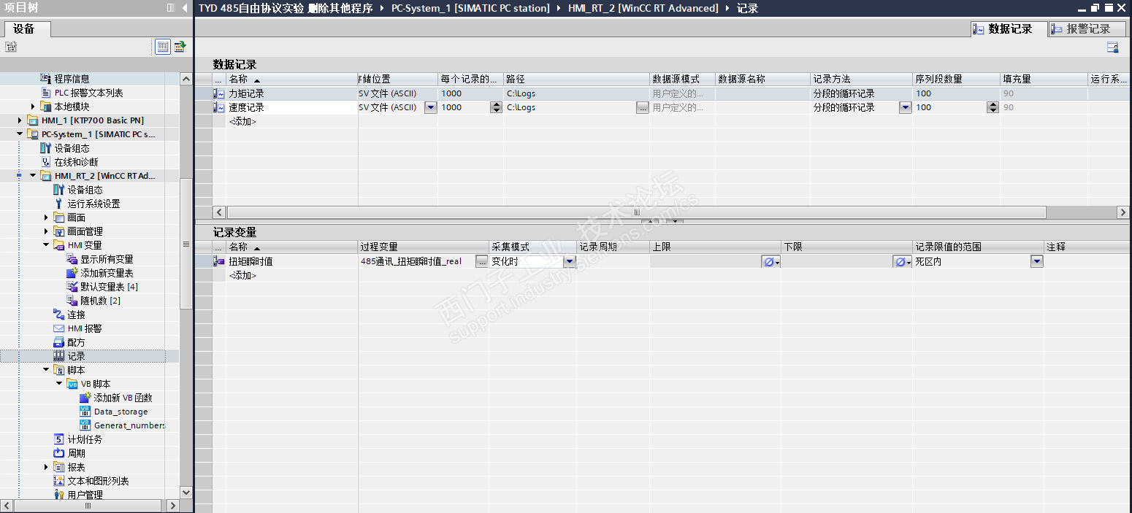The width and height of the screenshot is (1132, 513).
Task: Open the 配方 item
Action: pos(76,342)
